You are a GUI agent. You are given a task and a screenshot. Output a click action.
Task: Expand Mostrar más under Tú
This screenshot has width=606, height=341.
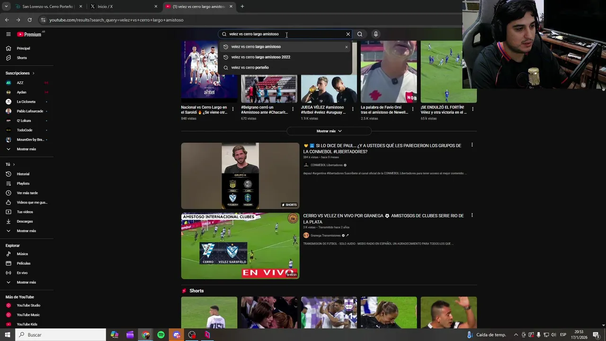coord(26,231)
